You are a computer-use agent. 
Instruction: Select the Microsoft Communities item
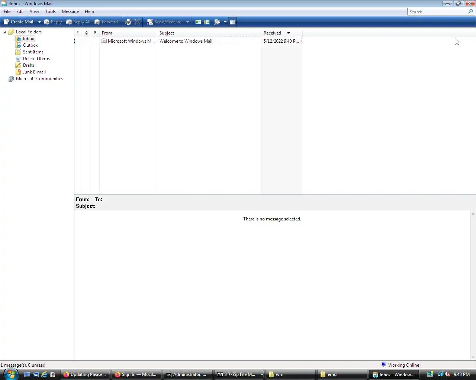39,79
